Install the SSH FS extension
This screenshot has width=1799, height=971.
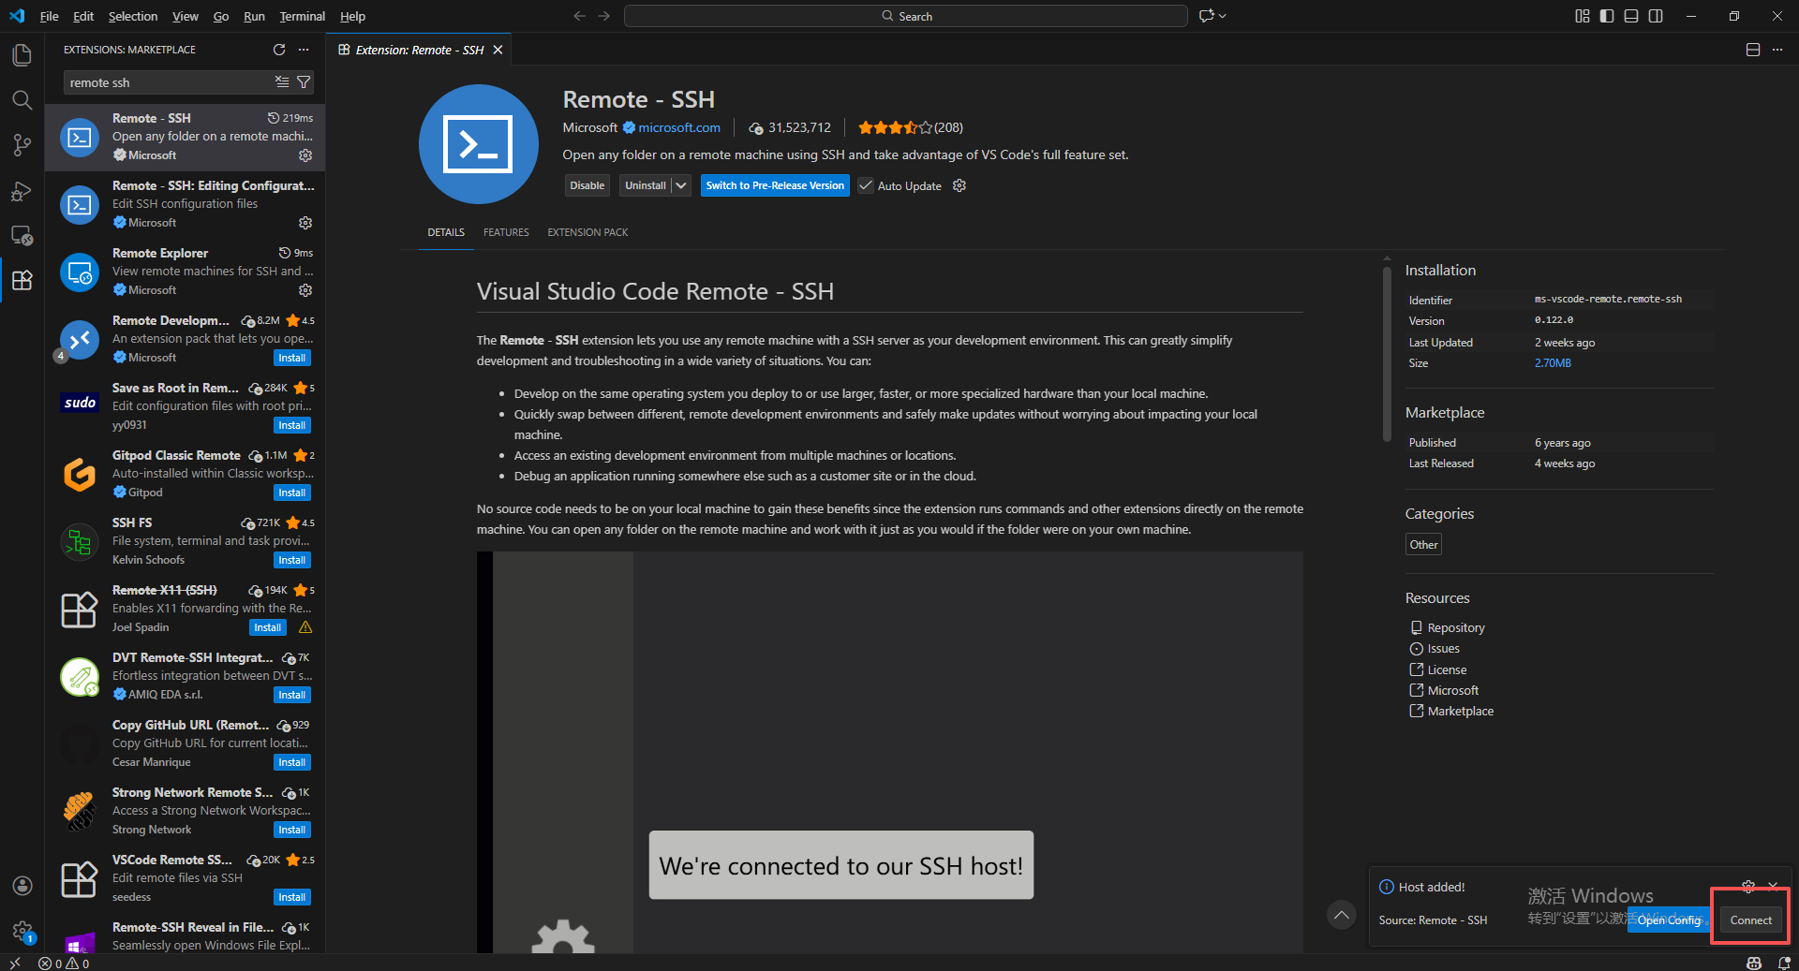coord(291,560)
